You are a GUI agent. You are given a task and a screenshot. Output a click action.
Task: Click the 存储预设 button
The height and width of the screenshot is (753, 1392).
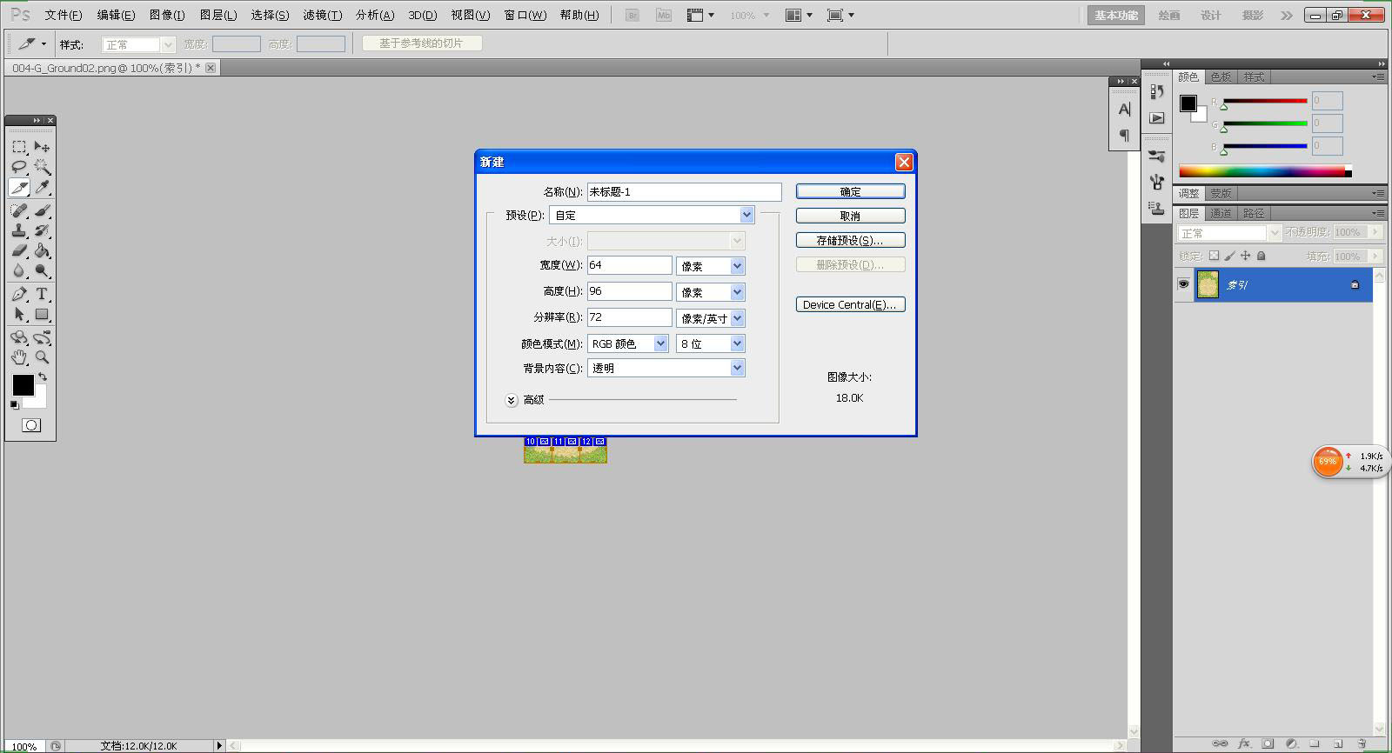851,240
